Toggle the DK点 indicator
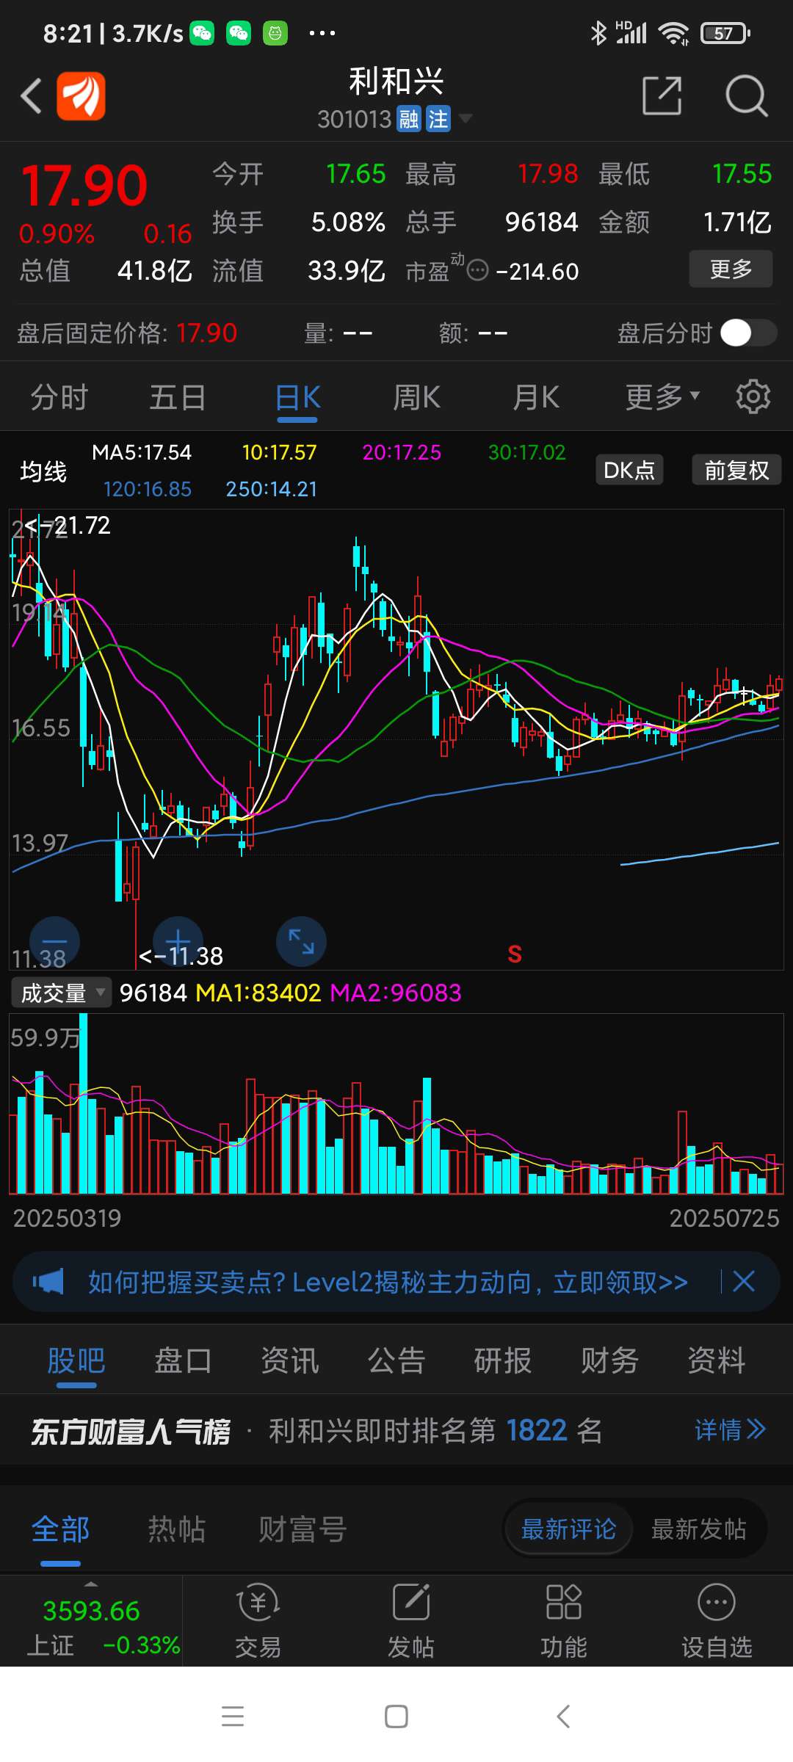Viewport: 793px width, 1762px height. (629, 470)
